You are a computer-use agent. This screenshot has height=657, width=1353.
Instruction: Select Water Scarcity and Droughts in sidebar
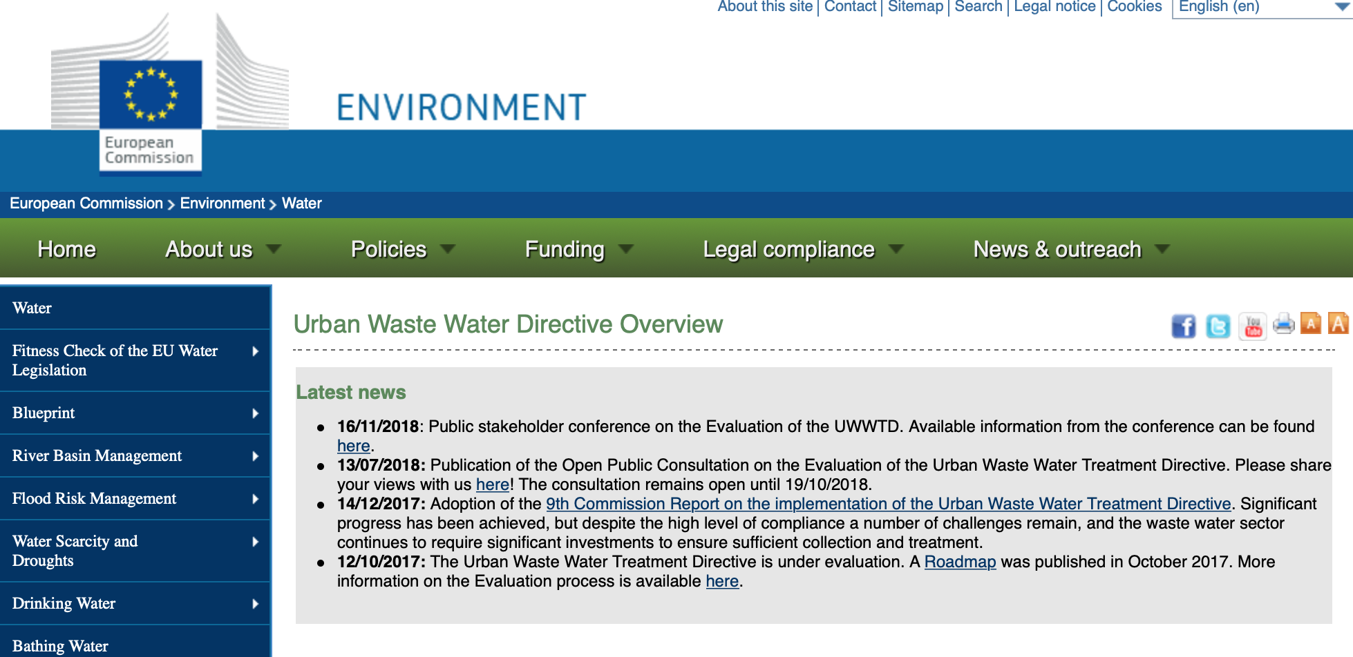pos(135,551)
